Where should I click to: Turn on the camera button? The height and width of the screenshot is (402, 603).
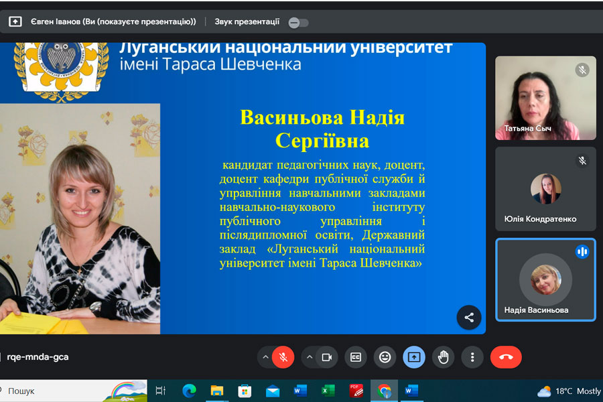(327, 357)
